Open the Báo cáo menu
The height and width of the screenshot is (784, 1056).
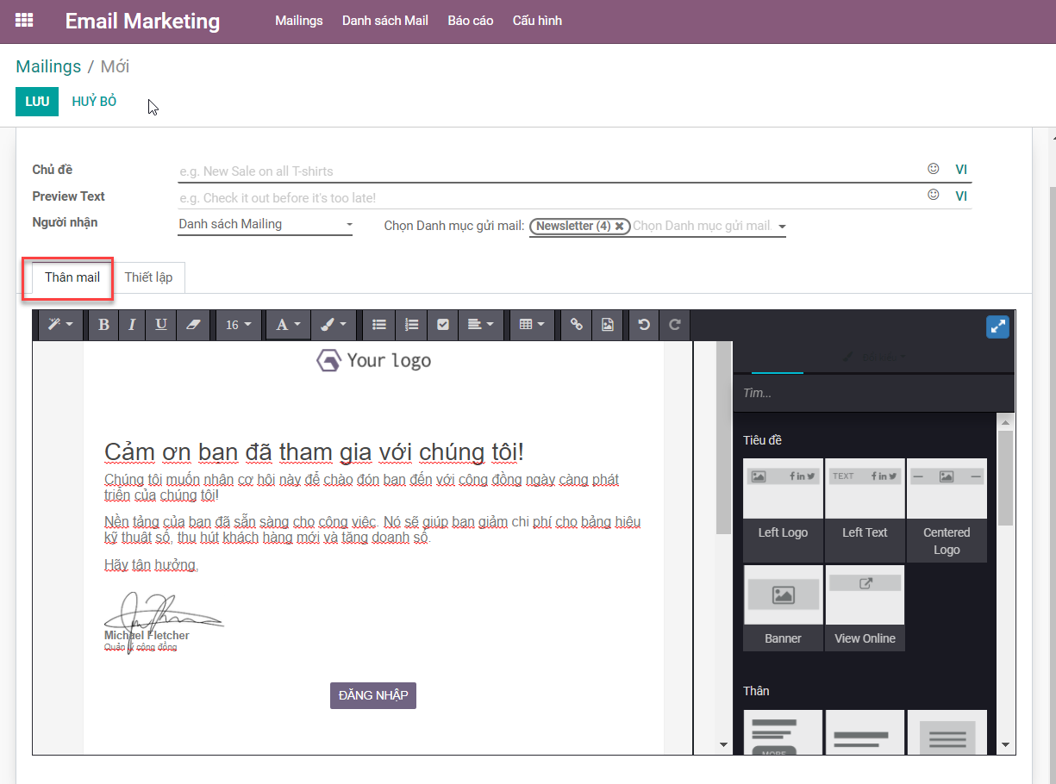coord(470,21)
